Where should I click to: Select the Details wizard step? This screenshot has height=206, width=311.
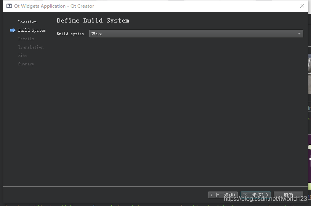pos(26,39)
